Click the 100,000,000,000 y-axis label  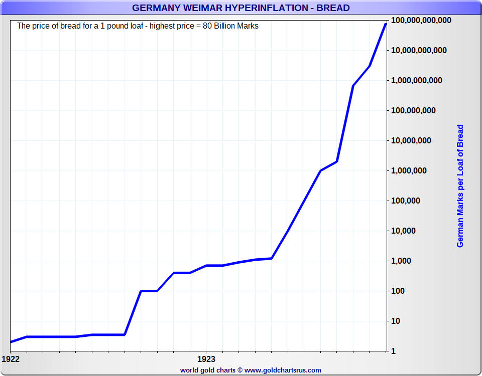coord(421,21)
